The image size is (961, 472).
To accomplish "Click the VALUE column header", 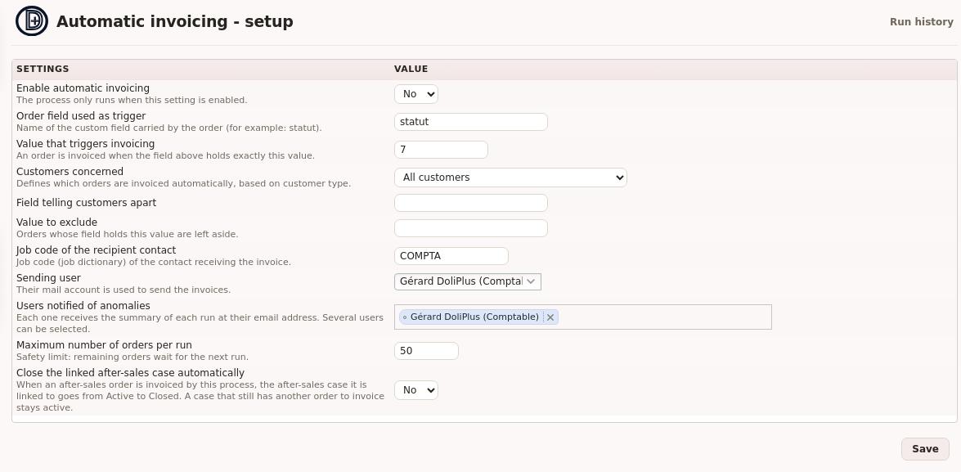I will [411, 69].
